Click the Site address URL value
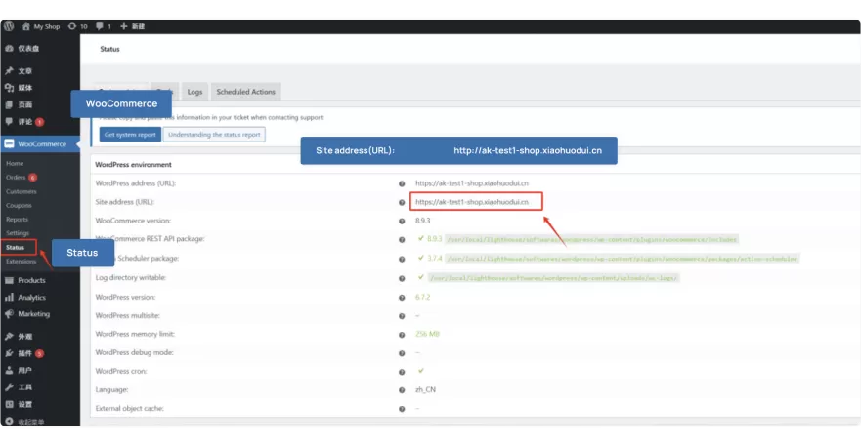 tap(472, 202)
